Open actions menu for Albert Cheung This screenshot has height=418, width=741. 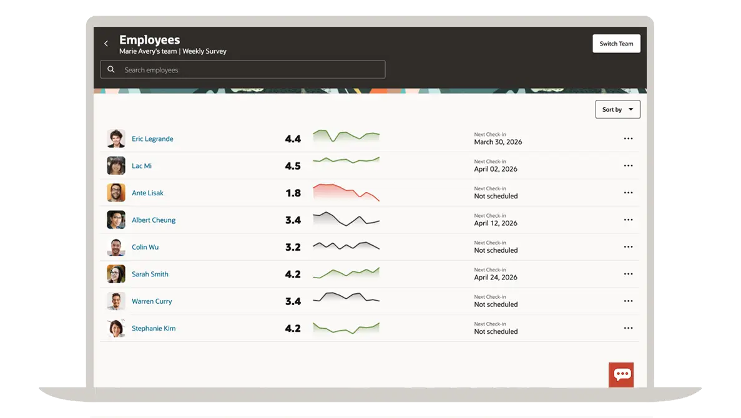(x=628, y=220)
